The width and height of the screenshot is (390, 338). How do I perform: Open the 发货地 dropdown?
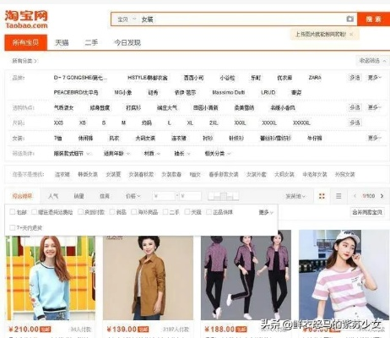pos(295,196)
